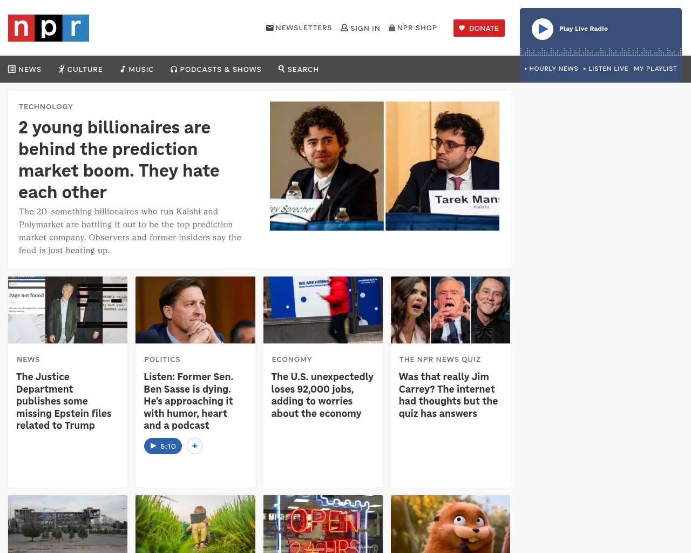The width and height of the screenshot is (691, 553).
Task: Expand the Listen Live player option
Action: (x=606, y=69)
